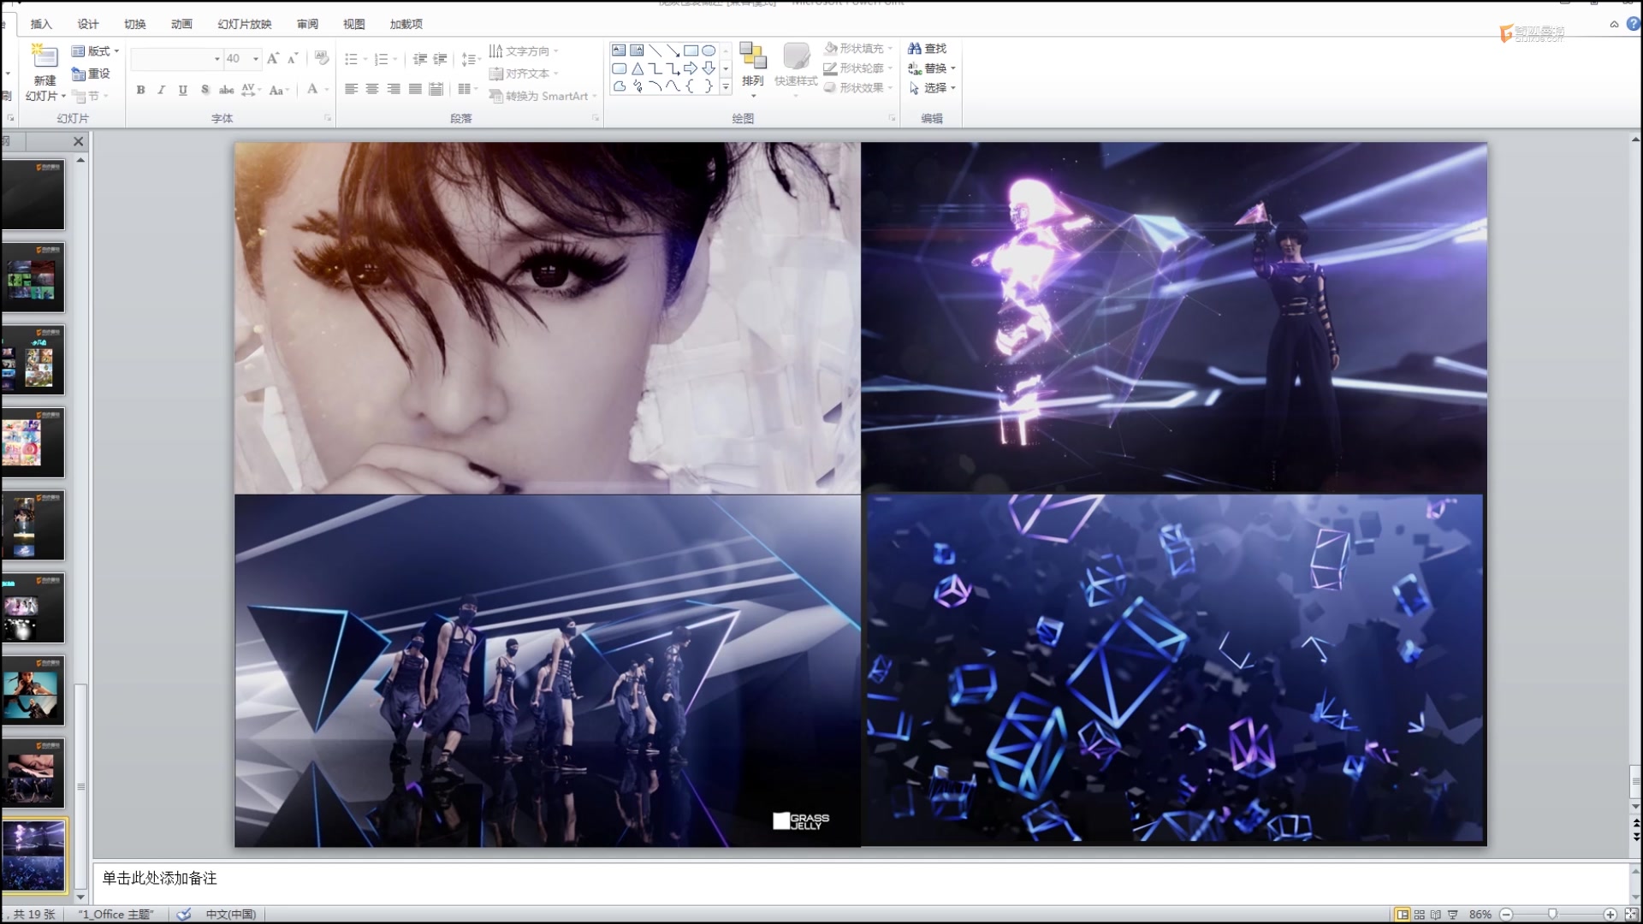
Task: Select the Rounded Rectangle shape
Action: [619, 68]
